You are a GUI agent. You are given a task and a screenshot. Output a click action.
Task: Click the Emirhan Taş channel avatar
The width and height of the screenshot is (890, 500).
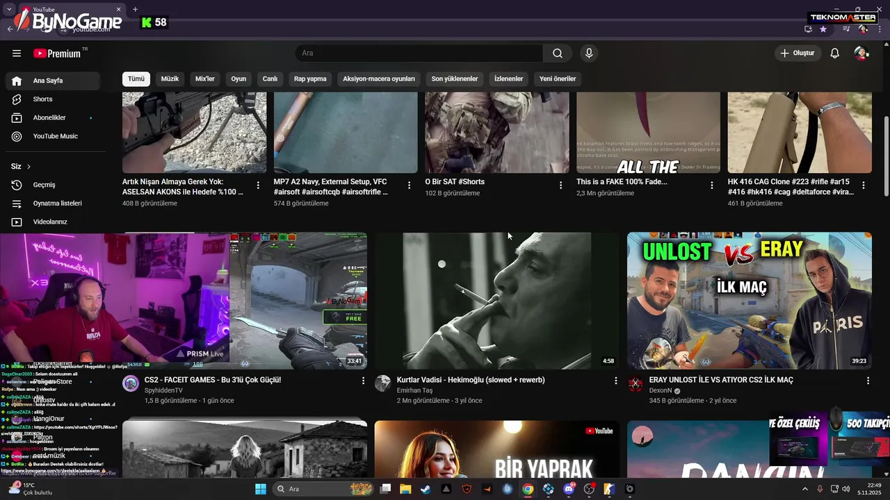[x=383, y=383]
